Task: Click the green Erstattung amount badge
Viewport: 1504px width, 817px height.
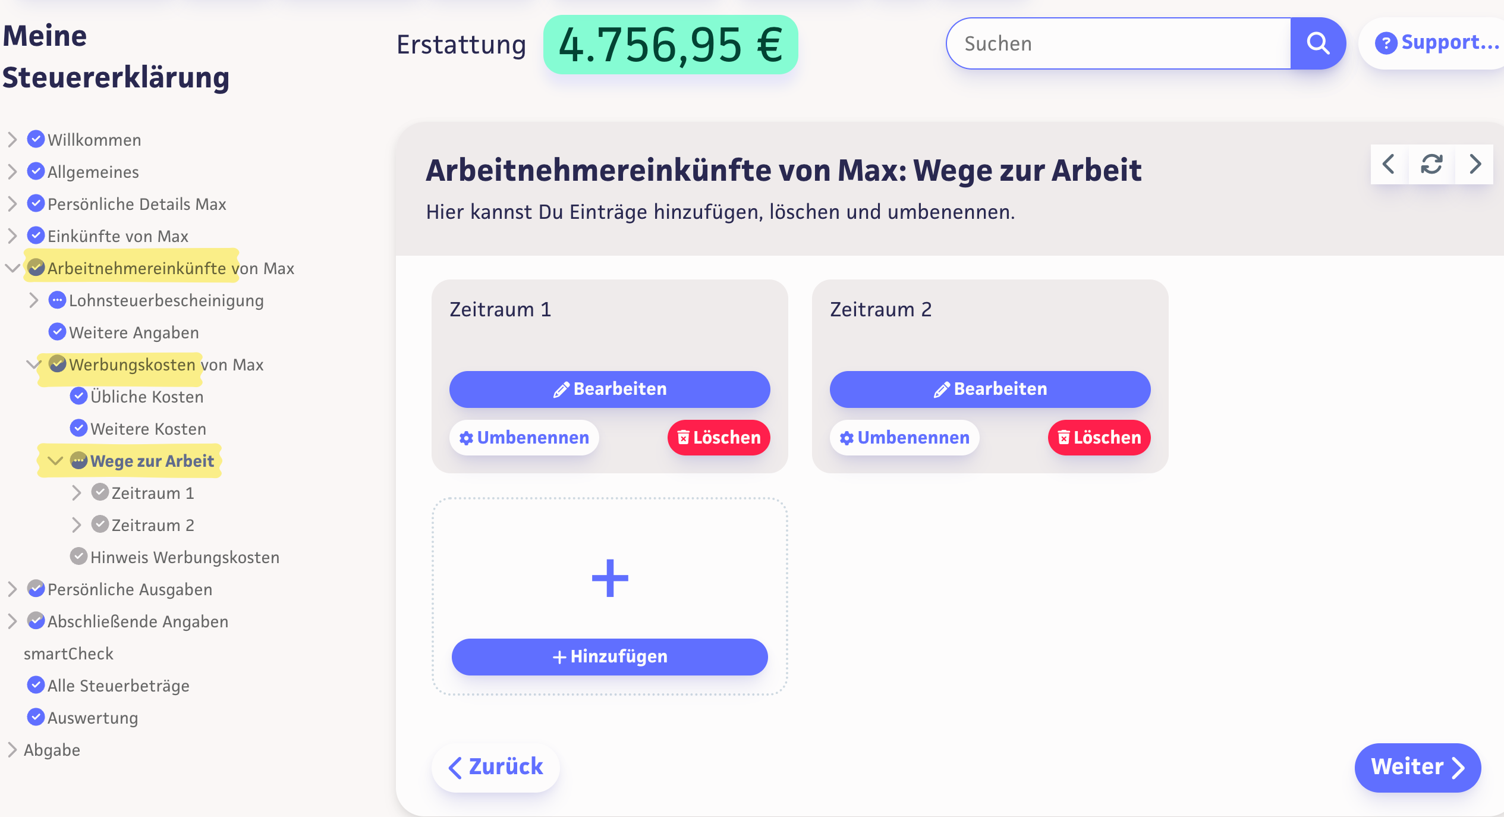Action: [x=671, y=45]
